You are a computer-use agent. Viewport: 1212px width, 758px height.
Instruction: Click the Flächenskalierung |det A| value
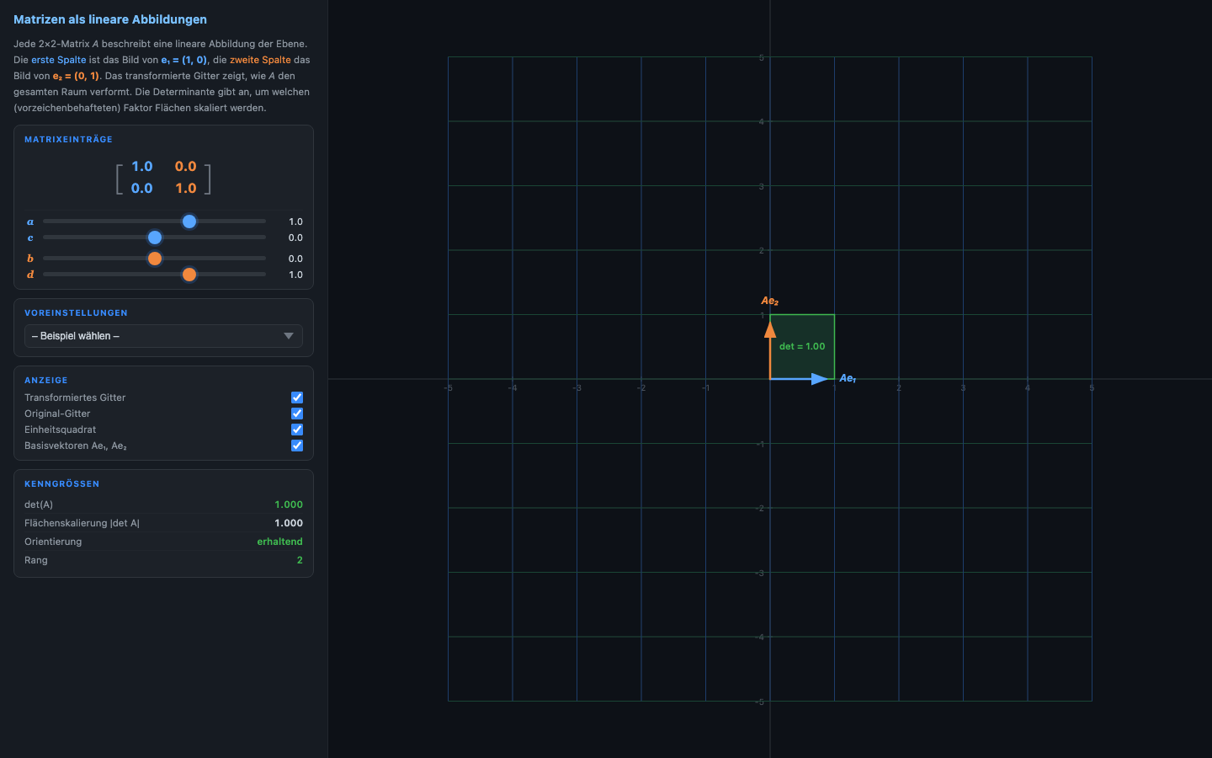pyautogui.click(x=289, y=523)
